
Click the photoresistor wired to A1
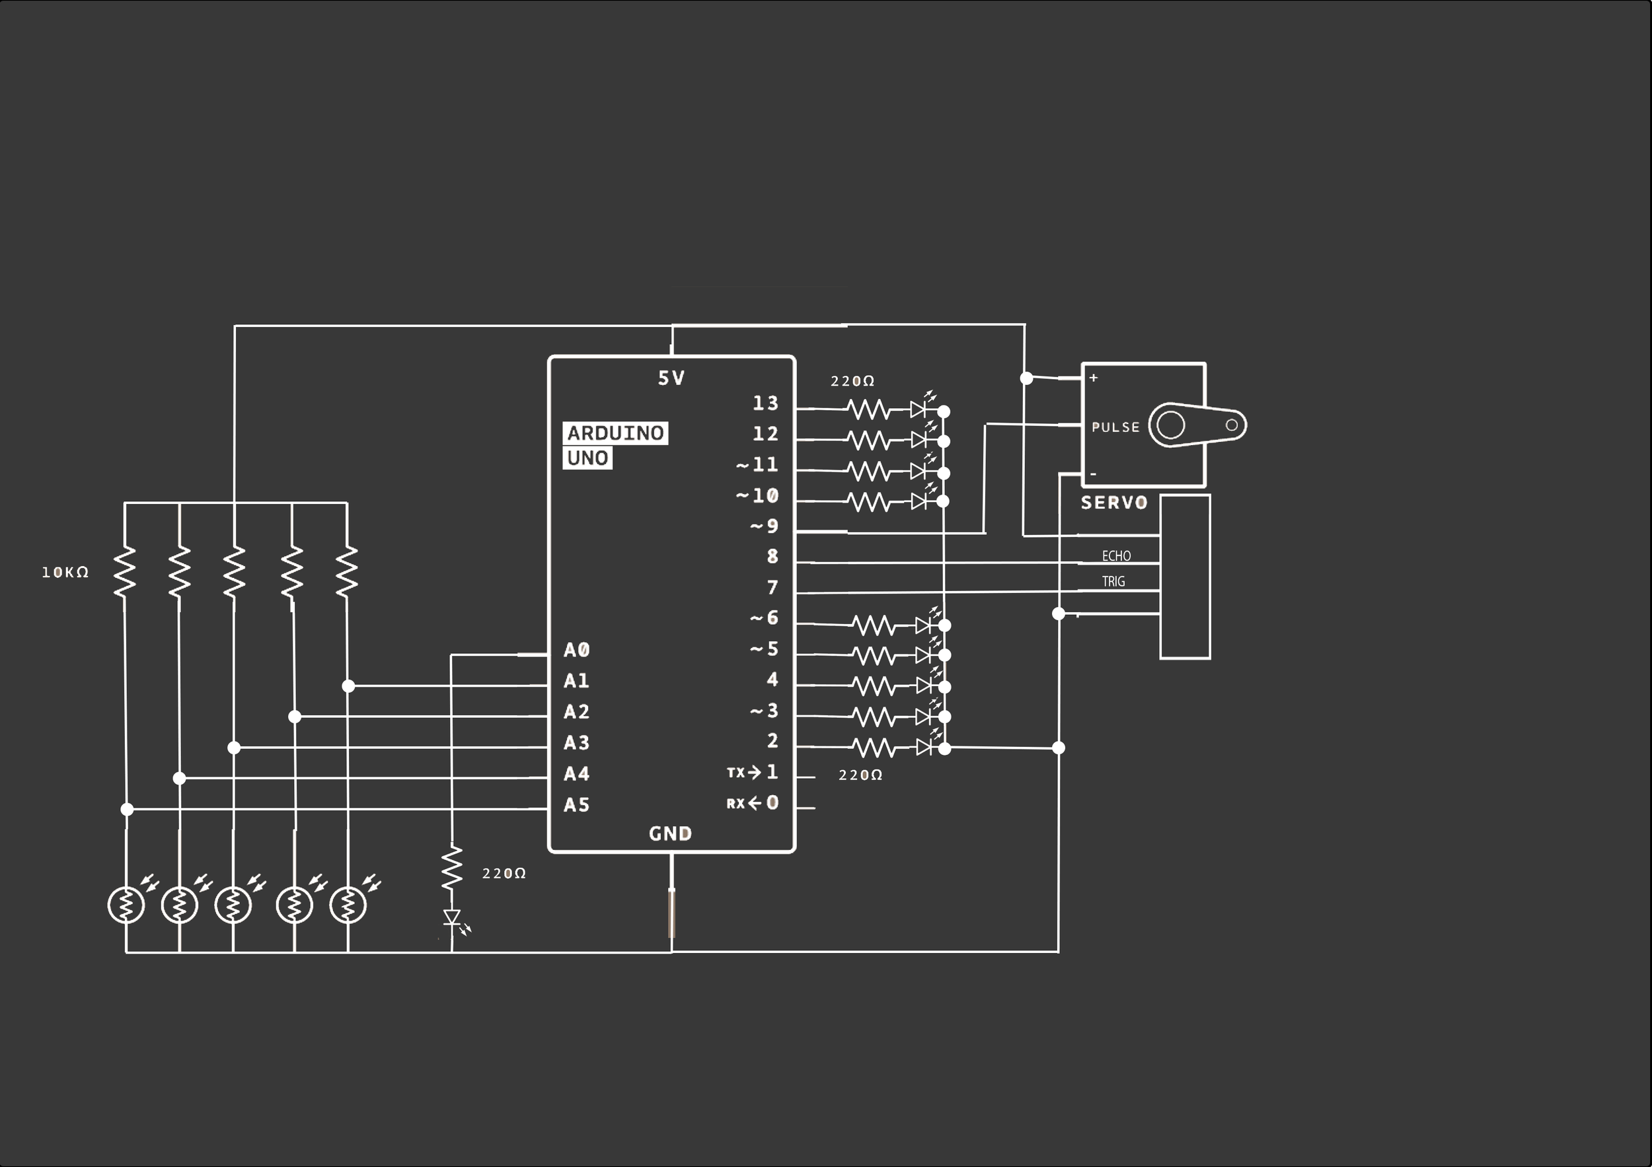pyautogui.click(x=348, y=905)
